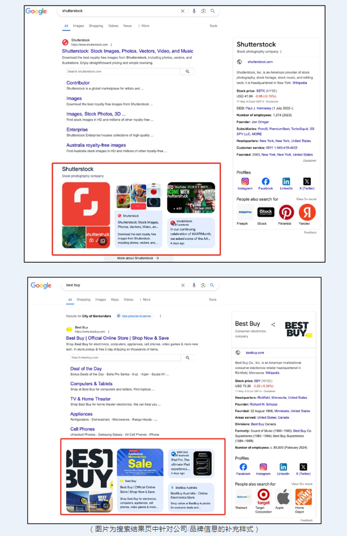Click magnifier search icon in shutterstock search bar
Viewport: 347px width, 536px height.
point(213,11)
